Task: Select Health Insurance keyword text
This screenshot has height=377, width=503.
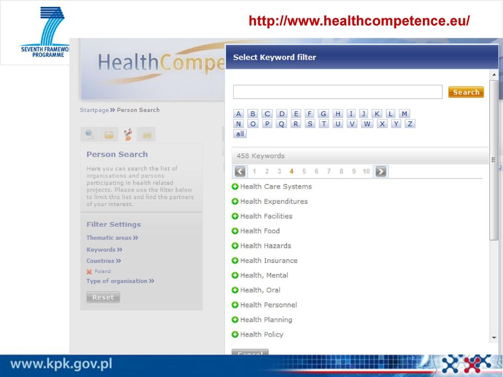Action: coord(269,260)
